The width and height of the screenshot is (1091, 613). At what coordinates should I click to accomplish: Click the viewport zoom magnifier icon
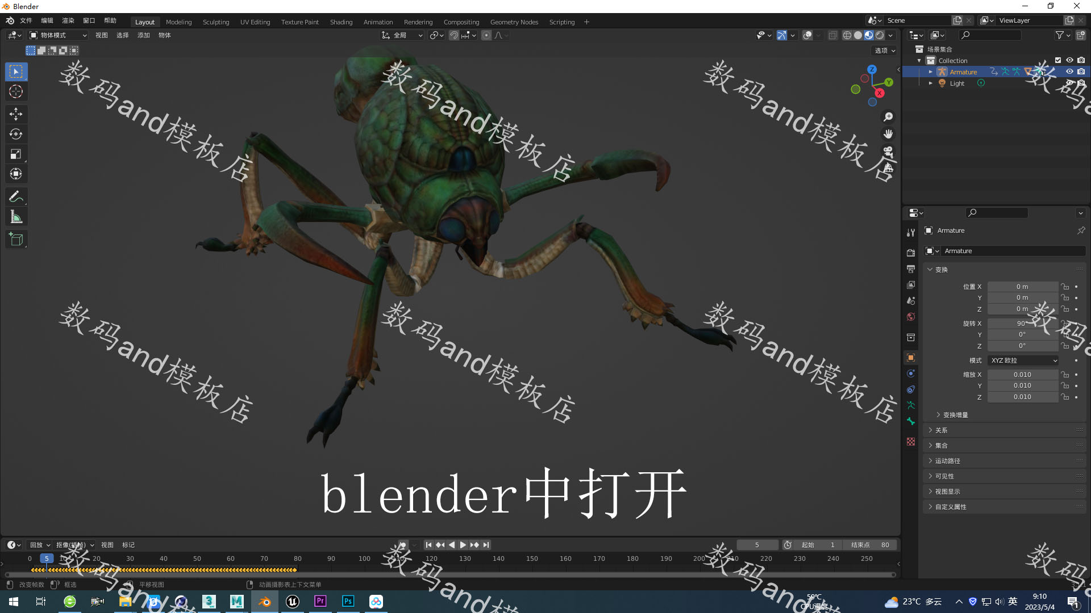point(888,117)
